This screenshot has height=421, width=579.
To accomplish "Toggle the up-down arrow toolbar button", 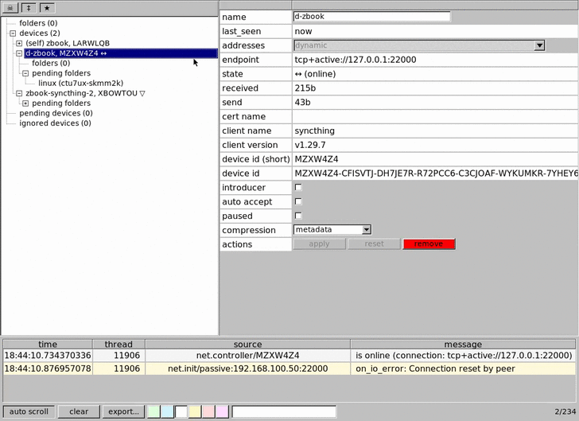I will (x=29, y=8).
